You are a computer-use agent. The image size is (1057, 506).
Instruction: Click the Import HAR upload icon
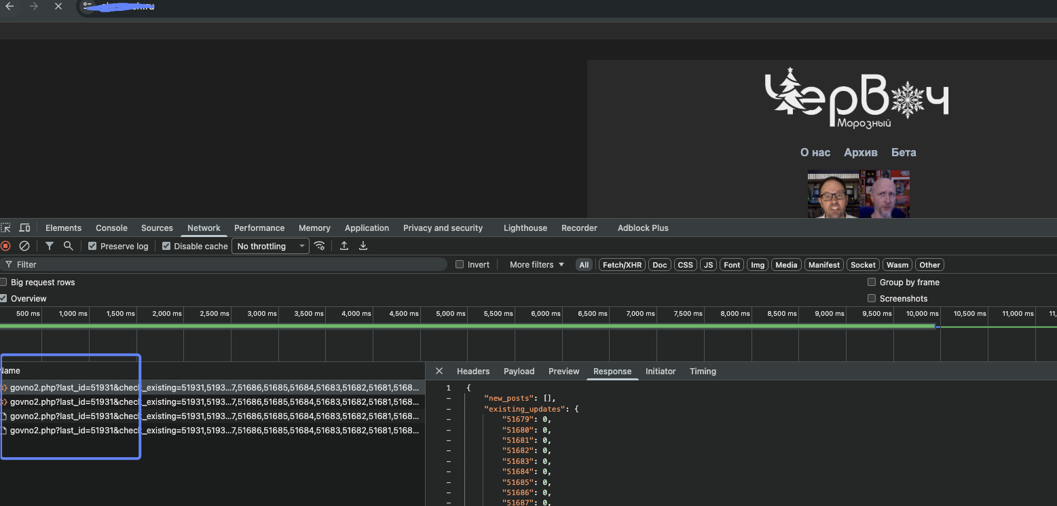click(344, 246)
